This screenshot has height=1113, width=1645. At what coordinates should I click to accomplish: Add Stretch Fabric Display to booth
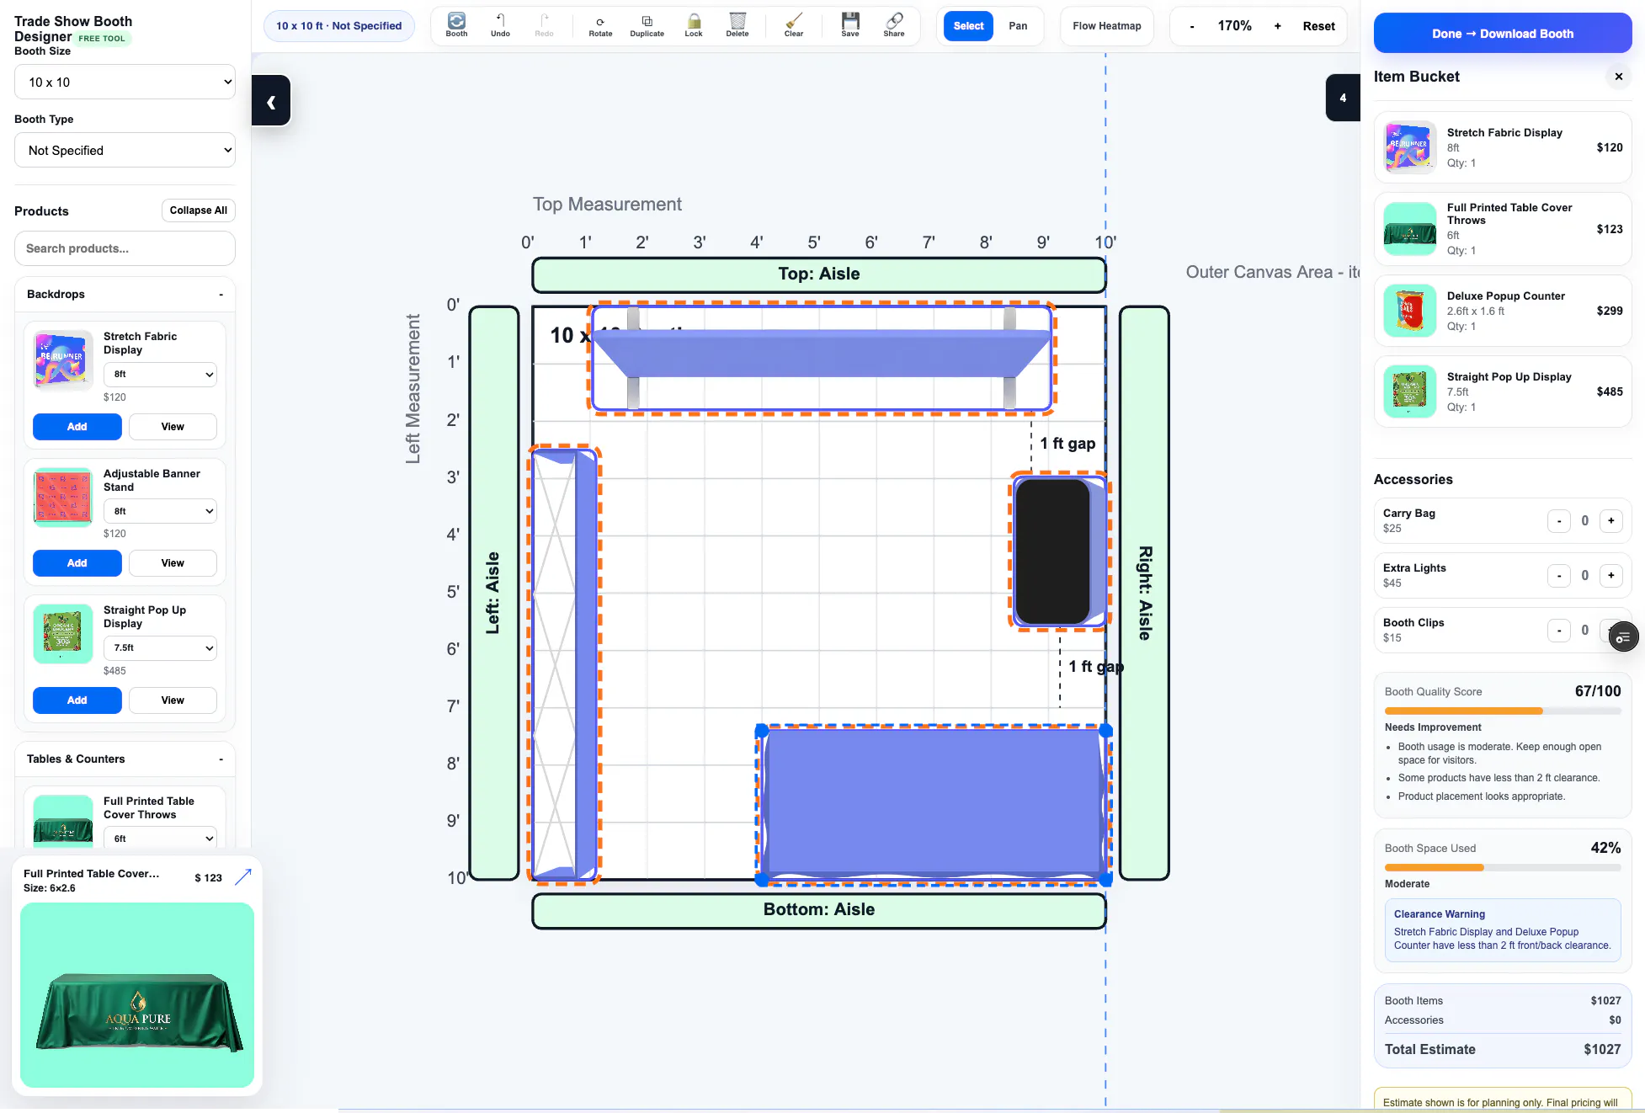77,427
